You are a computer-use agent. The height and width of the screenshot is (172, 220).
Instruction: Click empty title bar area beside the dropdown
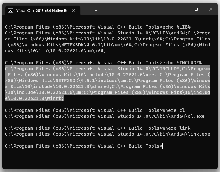(137, 10)
